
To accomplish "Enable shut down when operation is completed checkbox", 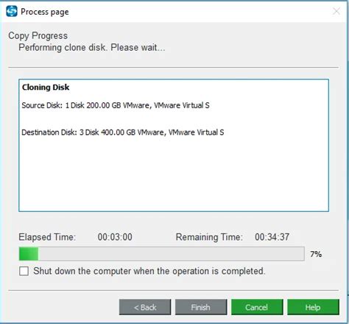I will point(24,271).
